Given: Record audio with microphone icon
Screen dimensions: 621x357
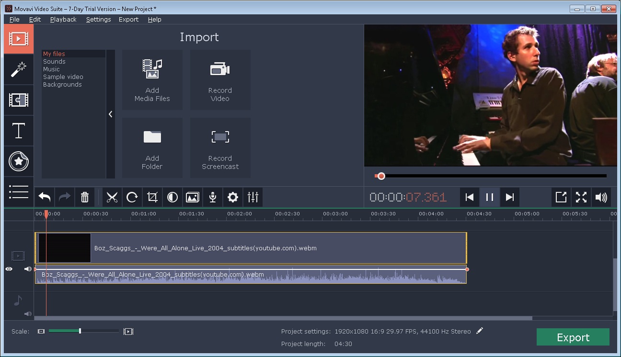Looking at the screenshot, I should 213,197.
